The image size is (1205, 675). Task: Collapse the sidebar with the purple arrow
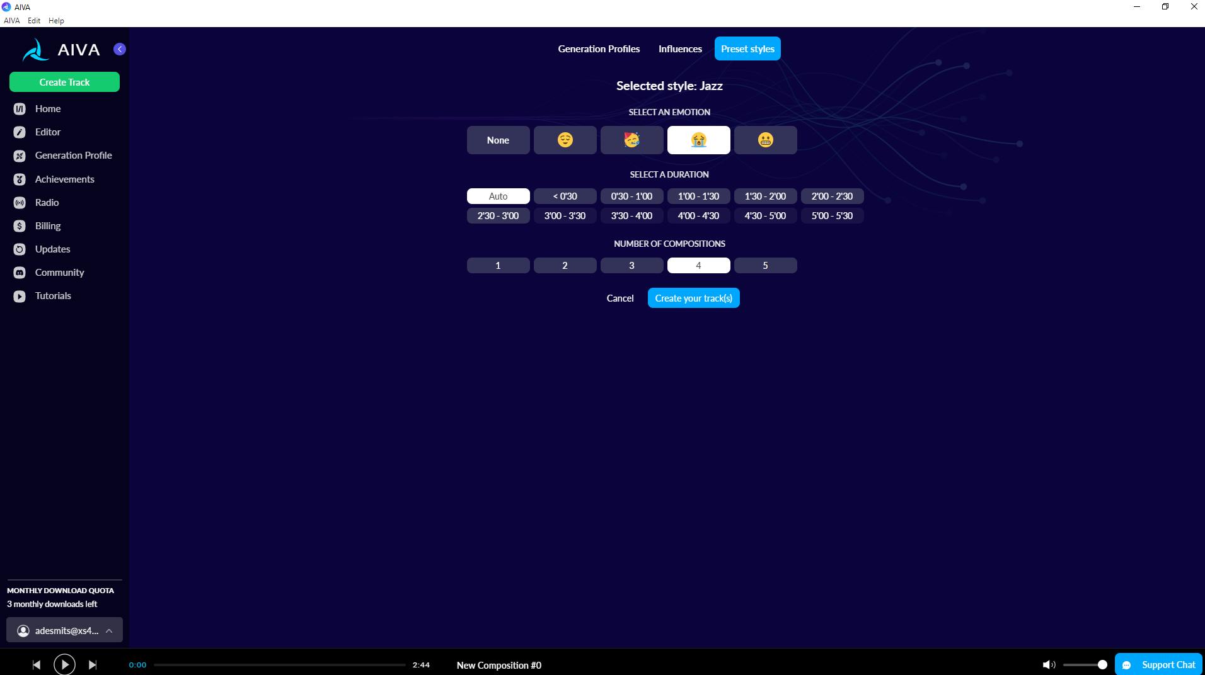(120, 49)
